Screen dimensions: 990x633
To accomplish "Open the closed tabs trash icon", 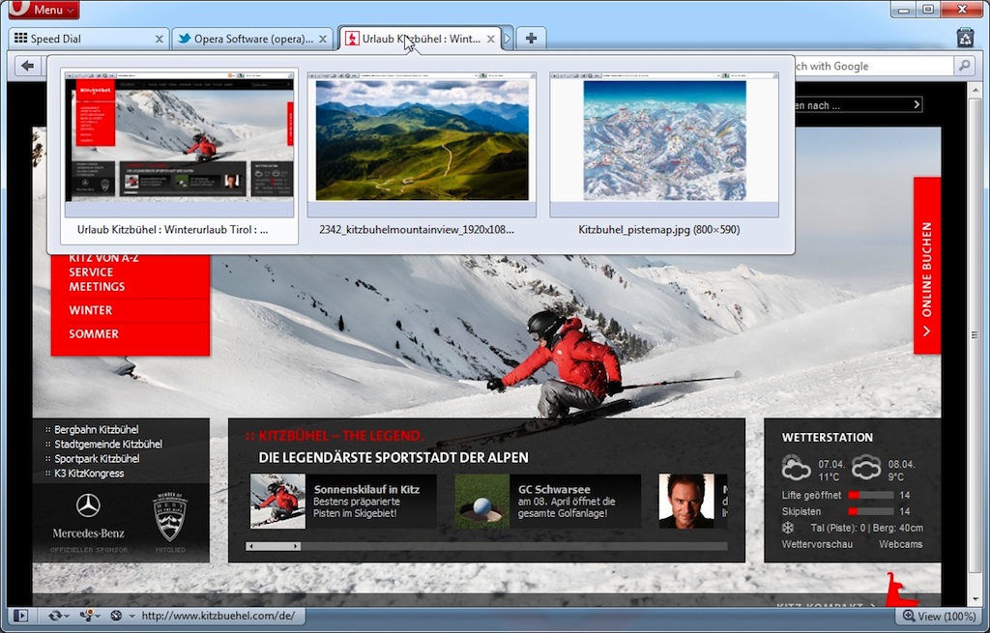I will [965, 38].
